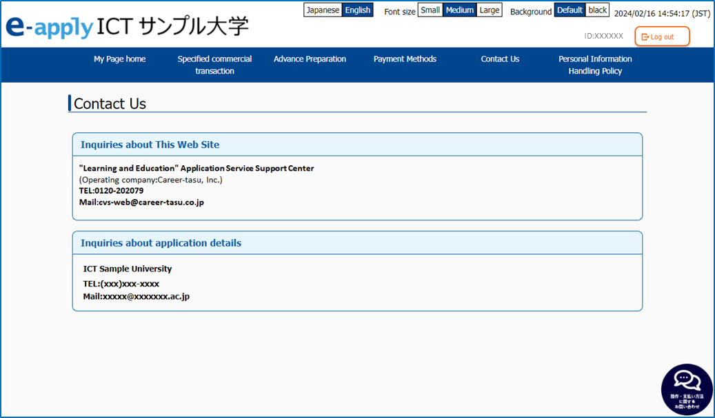Click the ICT Sample University text
This screenshot has height=418, width=715.
(x=128, y=269)
